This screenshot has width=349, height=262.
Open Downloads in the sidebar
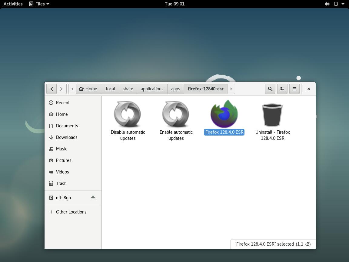pyautogui.click(x=73, y=137)
